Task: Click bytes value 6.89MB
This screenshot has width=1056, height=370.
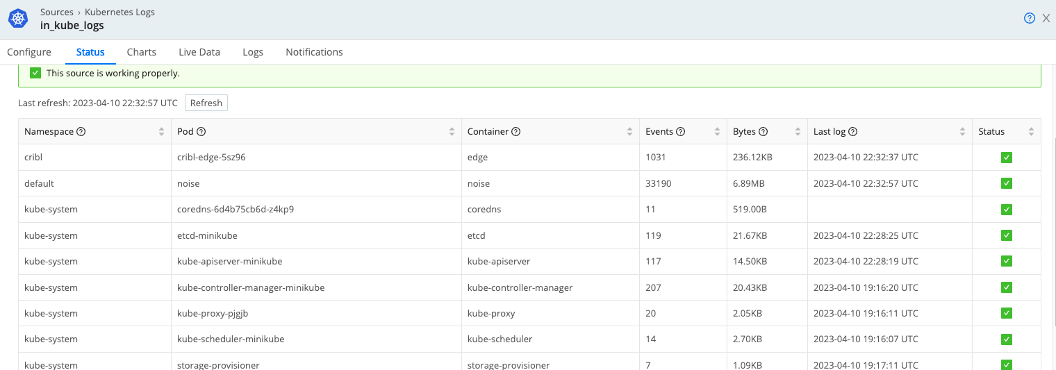Action: 749,183
